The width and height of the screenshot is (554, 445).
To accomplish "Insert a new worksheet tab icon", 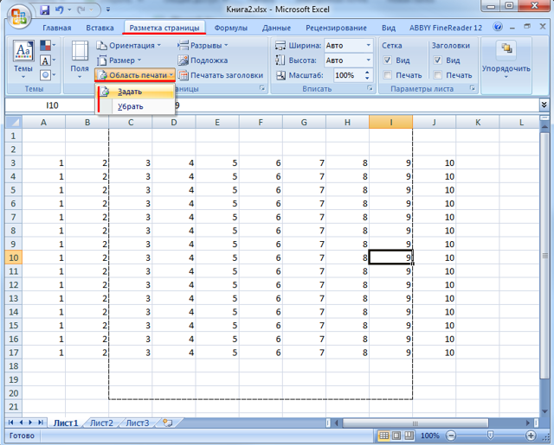I will coord(167,423).
